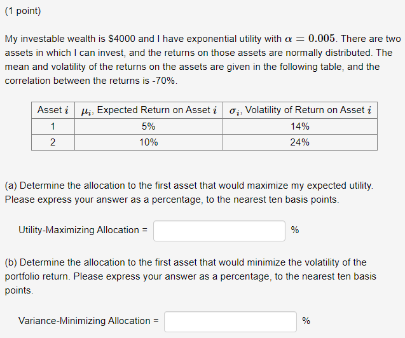Screen dimensions: 405x338
Task: Click the percent sign after the Variance-Minimizing field
Action: 306,321
